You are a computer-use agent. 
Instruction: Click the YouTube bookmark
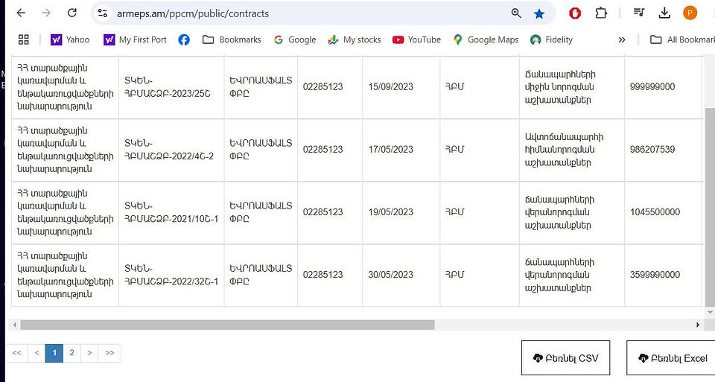417,39
